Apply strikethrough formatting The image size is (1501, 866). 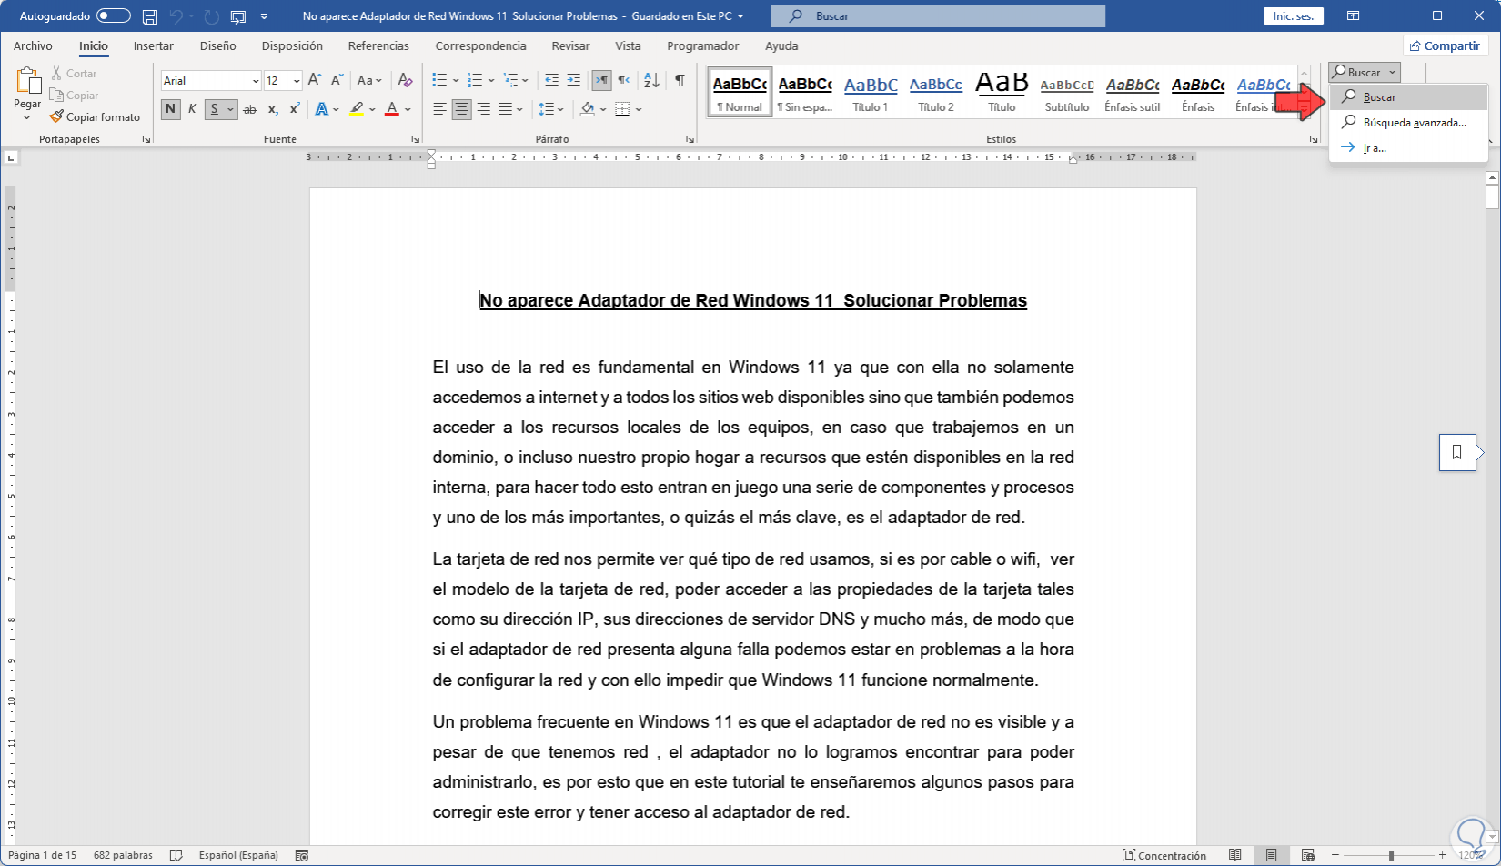[x=250, y=109]
